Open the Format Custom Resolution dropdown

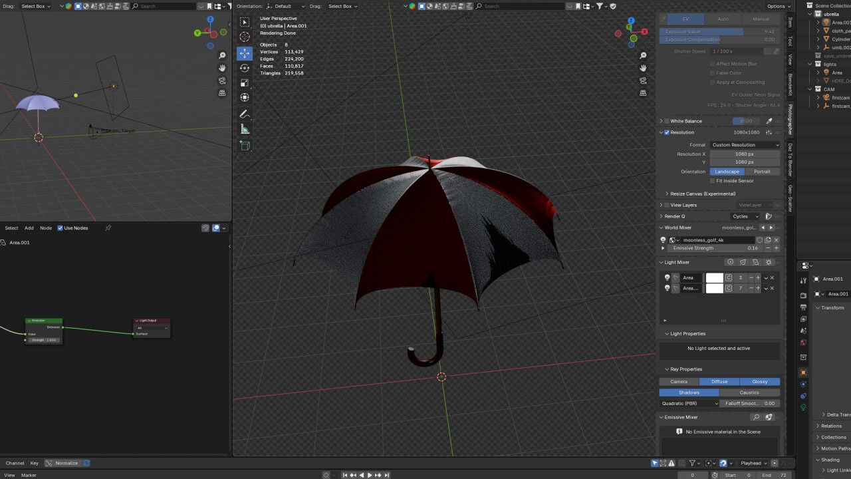(x=745, y=145)
